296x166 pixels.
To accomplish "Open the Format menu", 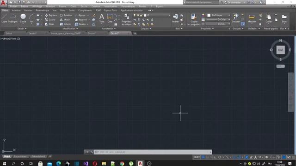I will tap(62, 6).
